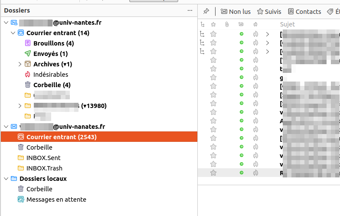Sort by the attachment paperclip column header

tap(227, 24)
